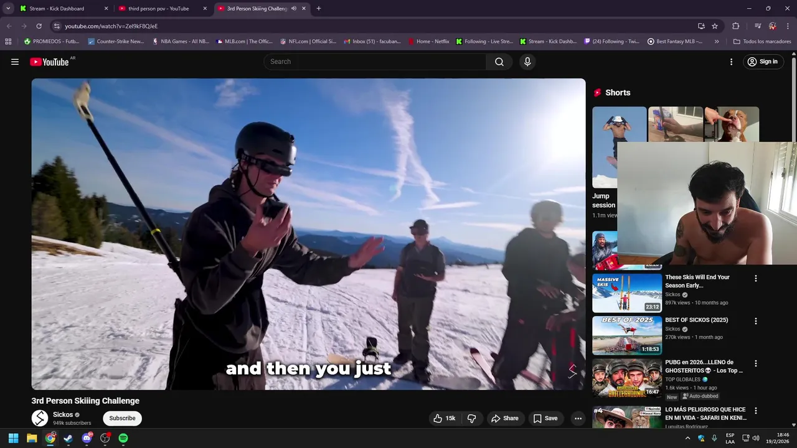The width and height of the screenshot is (797, 448).
Task: Close the Stream - Kick Dashboard tab
Action: click(106, 9)
